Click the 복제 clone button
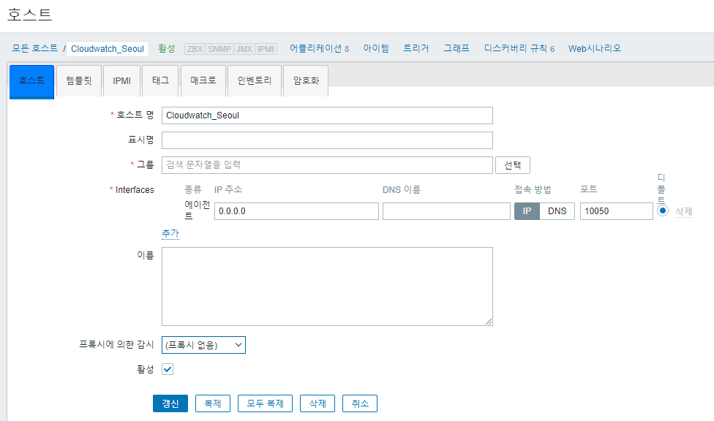Image resolution: width=714 pixels, height=421 pixels. (x=213, y=403)
